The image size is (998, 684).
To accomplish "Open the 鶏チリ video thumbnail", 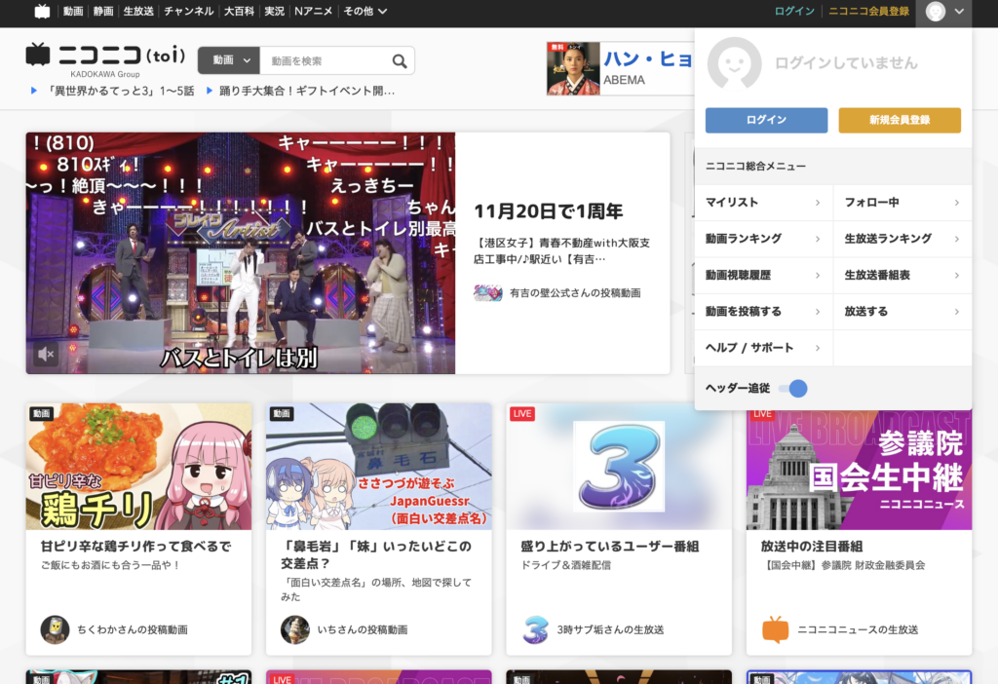I will tap(138, 467).
